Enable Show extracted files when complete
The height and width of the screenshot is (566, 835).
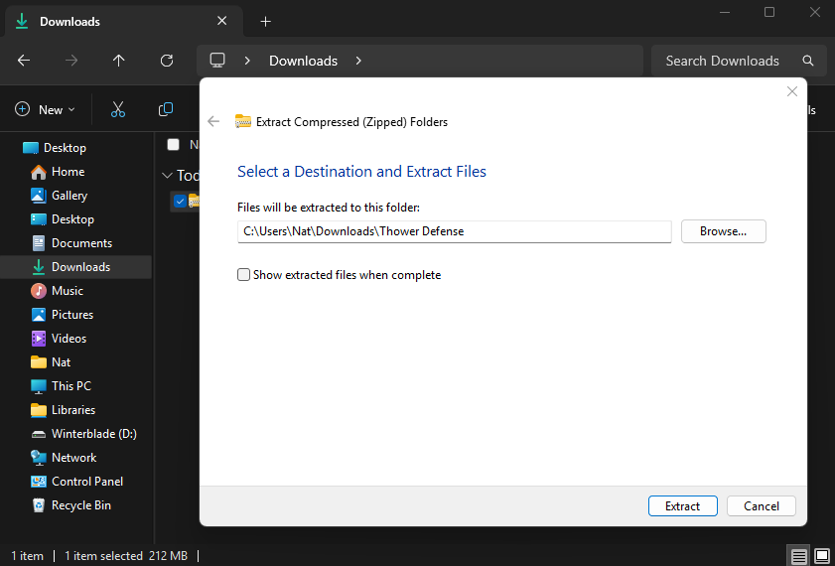[243, 275]
